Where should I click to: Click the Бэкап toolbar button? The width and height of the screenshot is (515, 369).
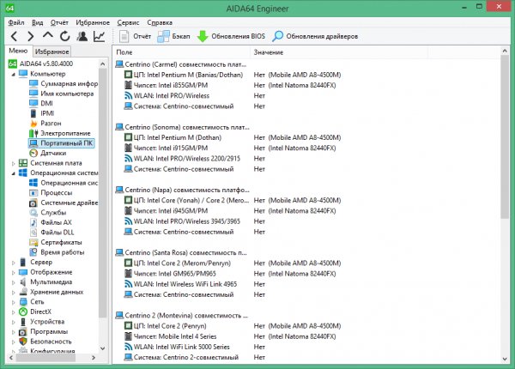click(173, 36)
